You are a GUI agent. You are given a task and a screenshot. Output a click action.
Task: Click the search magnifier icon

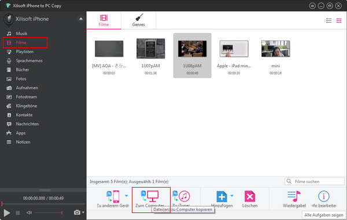(x=289, y=181)
